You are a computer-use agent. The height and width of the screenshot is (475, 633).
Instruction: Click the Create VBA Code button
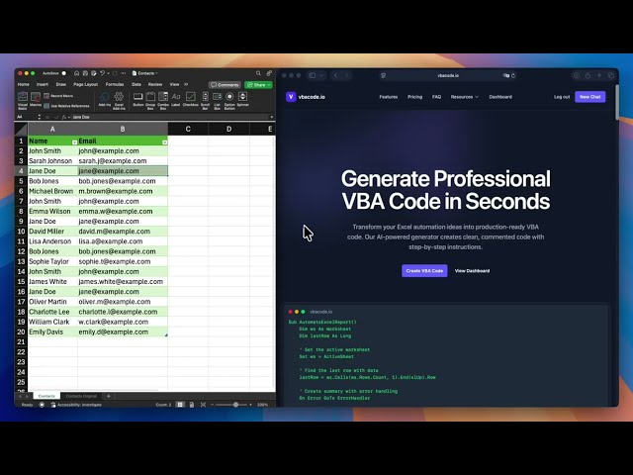(x=424, y=270)
